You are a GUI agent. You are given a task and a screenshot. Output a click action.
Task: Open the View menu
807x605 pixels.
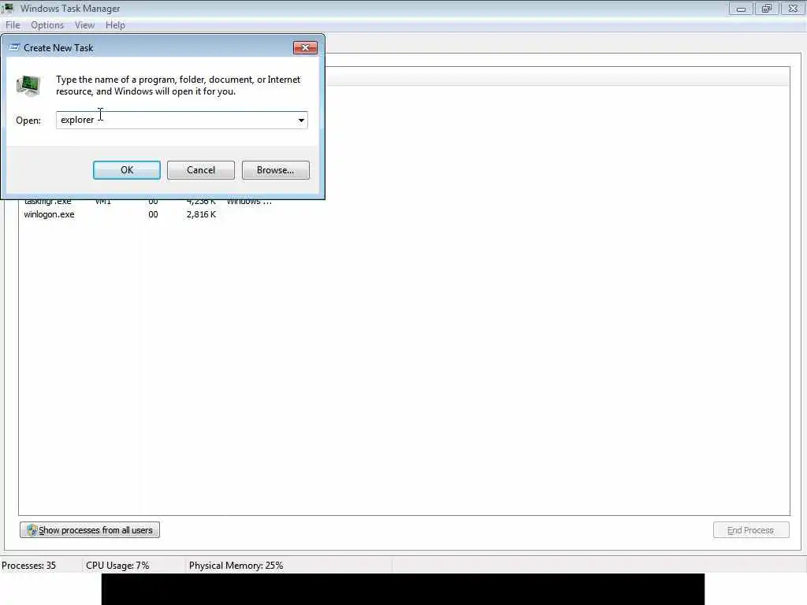click(84, 25)
